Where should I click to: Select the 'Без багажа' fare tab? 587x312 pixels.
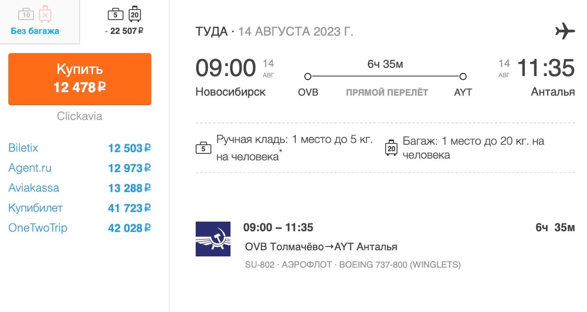coord(35,31)
